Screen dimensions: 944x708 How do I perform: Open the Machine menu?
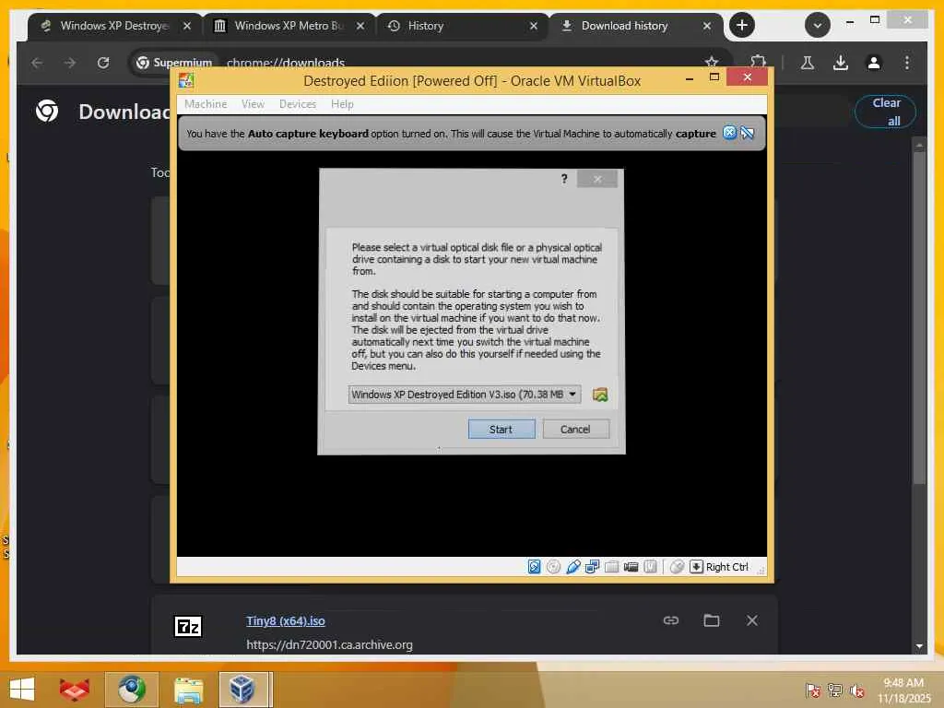click(206, 104)
